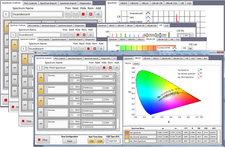The image size is (225, 147).
Task: Click Prev icon in rearmost Incandescent window
Action: tap(68, 14)
